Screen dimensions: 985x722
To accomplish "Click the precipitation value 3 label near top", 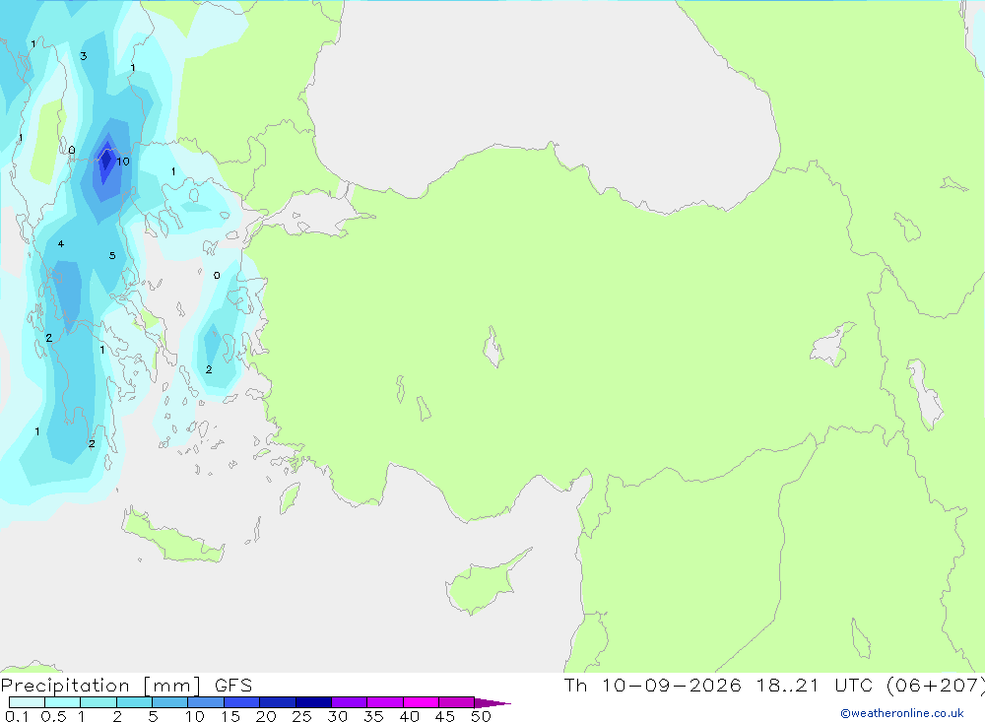I will (84, 56).
